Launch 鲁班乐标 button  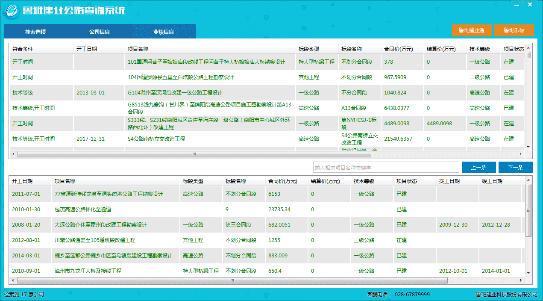tap(514, 30)
